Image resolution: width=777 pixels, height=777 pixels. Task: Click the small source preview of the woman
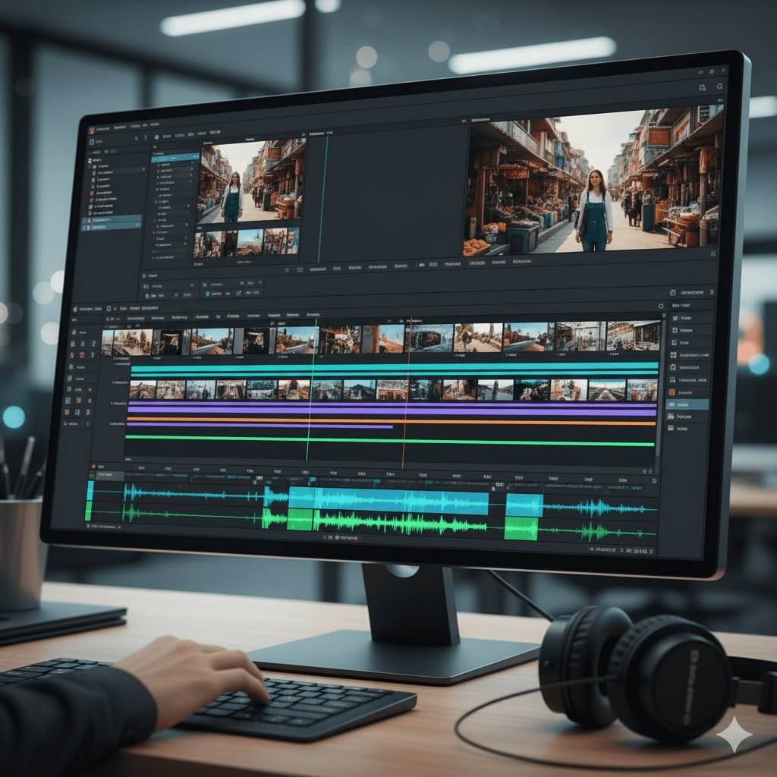point(250,181)
